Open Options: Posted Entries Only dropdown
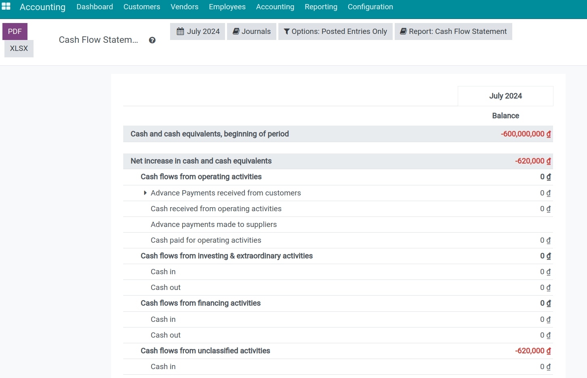This screenshot has width=587, height=378. [335, 31]
